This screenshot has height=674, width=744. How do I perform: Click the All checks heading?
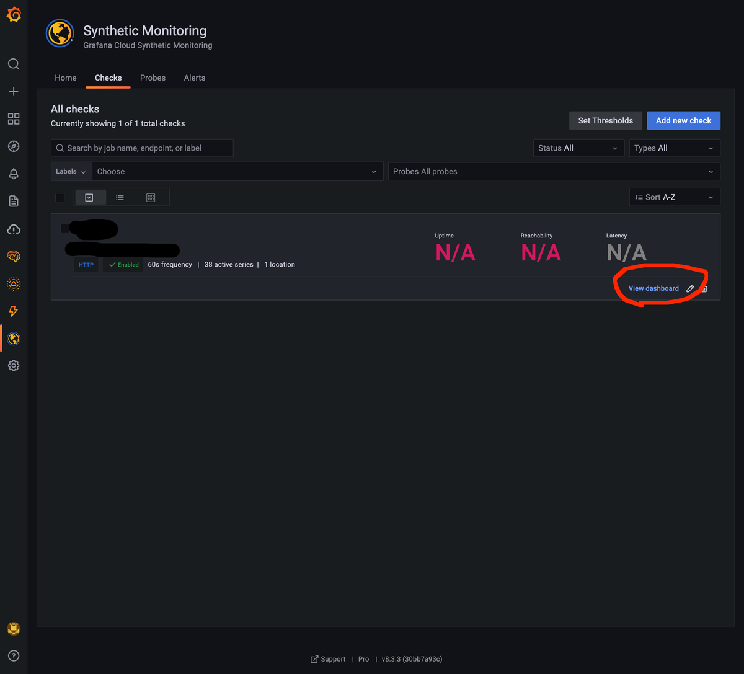tap(75, 109)
